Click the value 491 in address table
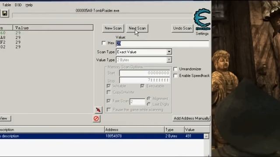Image resolution: width=280 pixels, height=157 pixels. pyautogui.click(x=188, y=136)
